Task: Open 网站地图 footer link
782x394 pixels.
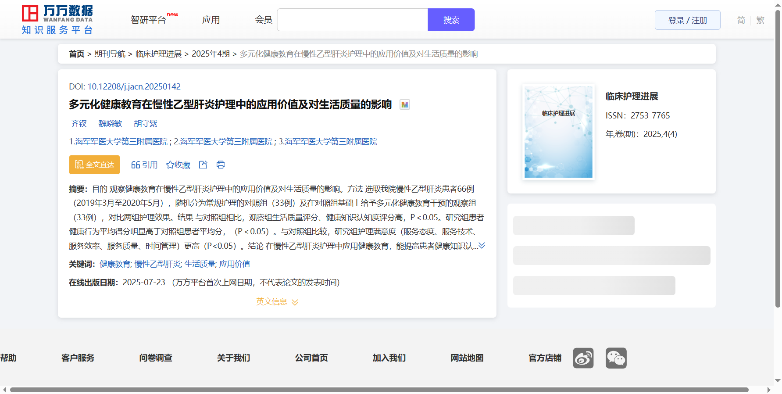Action: (467, 358)
